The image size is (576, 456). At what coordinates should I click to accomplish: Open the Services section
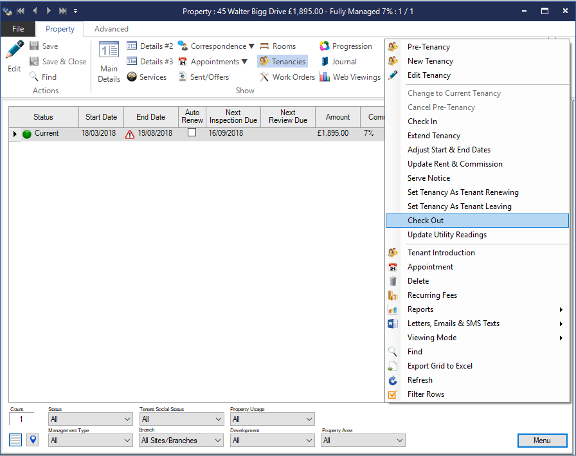(x=147, y=77)
